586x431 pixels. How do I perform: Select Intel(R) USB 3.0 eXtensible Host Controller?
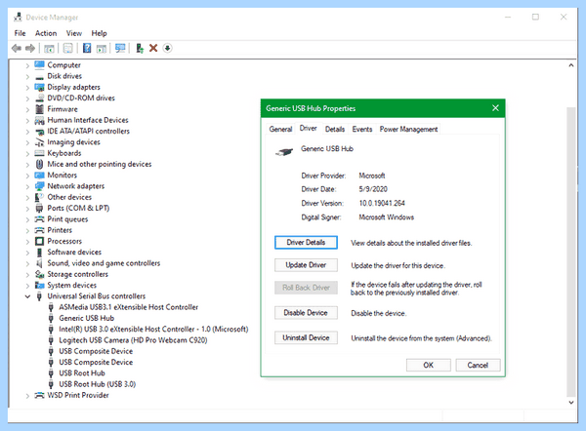153,330
